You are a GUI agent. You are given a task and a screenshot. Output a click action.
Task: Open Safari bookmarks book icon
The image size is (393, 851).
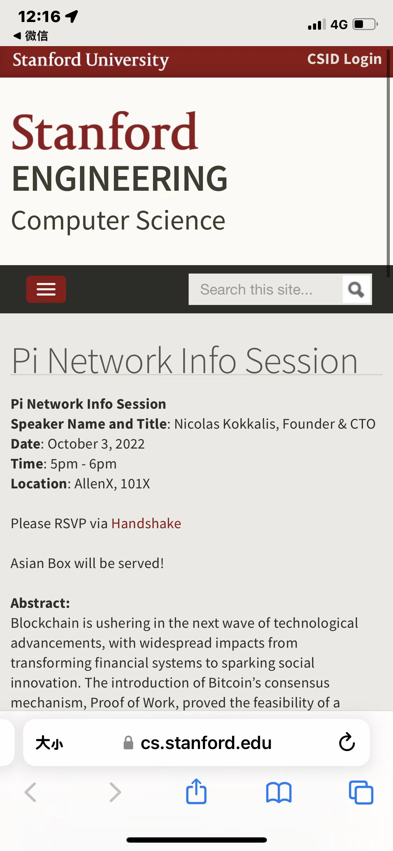pyautogui.click(x=278, y=792)
